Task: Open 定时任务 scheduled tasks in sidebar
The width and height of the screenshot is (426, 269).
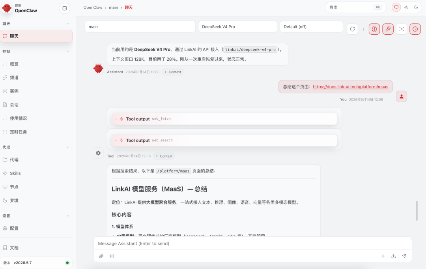Action: click(x=36, y=132)
